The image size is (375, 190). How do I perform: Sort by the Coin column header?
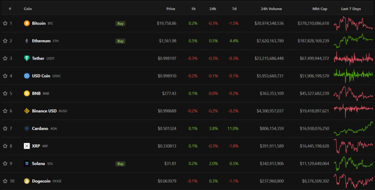27,9
